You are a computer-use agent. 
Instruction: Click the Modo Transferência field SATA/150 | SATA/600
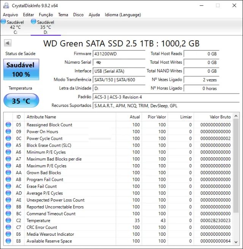coord(119,80)
